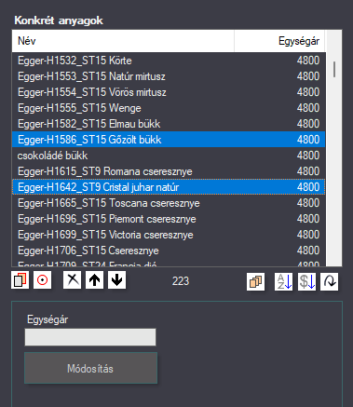
Task: Select Egger-H1582_ST15 Elmau bükk row
Action: [169, 124]
